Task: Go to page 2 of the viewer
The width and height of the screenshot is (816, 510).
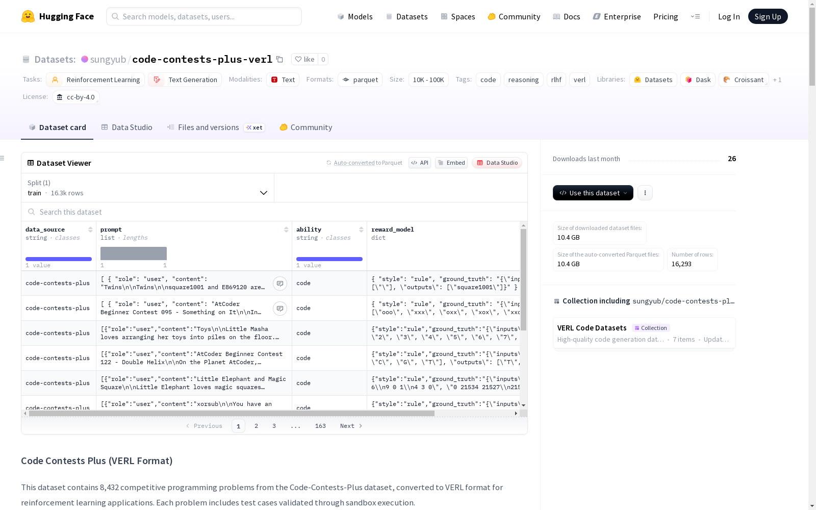Action: click(x=256, y=426)
